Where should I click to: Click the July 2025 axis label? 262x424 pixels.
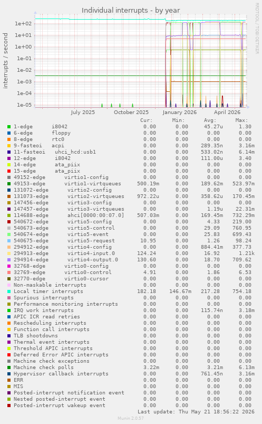click(83, 112)
